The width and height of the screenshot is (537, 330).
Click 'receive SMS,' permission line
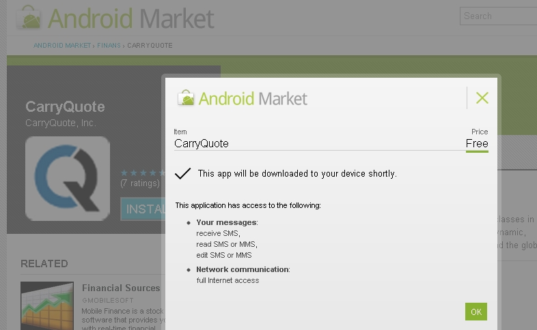click(x=218, y=233)
